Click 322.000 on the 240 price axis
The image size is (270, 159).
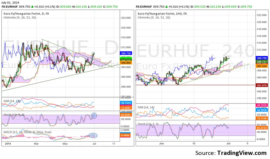click(262, 15)
